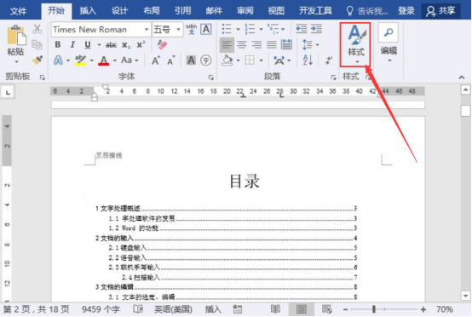
Task: Click the phonetic guide wén icon
Action: click(191, 29)
